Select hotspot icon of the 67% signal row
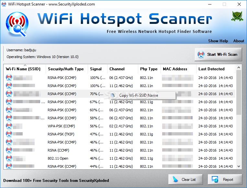This screenshot has width=247, height=188. [x=9, y=102]
